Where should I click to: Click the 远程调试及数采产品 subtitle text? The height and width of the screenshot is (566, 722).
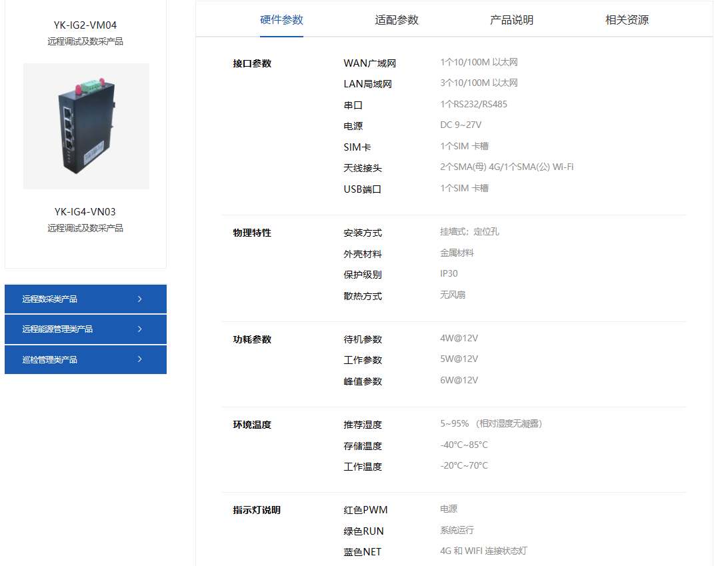85,41
